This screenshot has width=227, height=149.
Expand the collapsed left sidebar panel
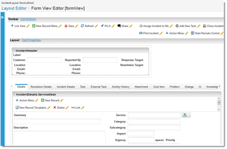point(2,17)
